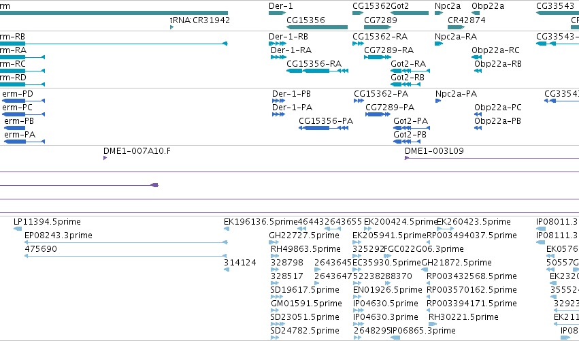579x341 pixels.
Task: Click the Got2-RA transcript label
Action: 408,64
